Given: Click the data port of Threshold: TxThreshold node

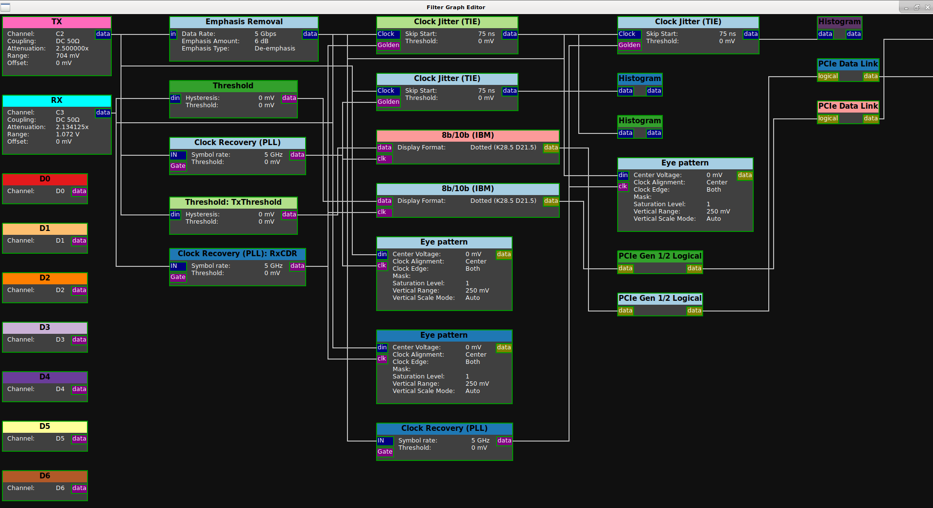Looking at the screenshot, I should click(289, 215).
